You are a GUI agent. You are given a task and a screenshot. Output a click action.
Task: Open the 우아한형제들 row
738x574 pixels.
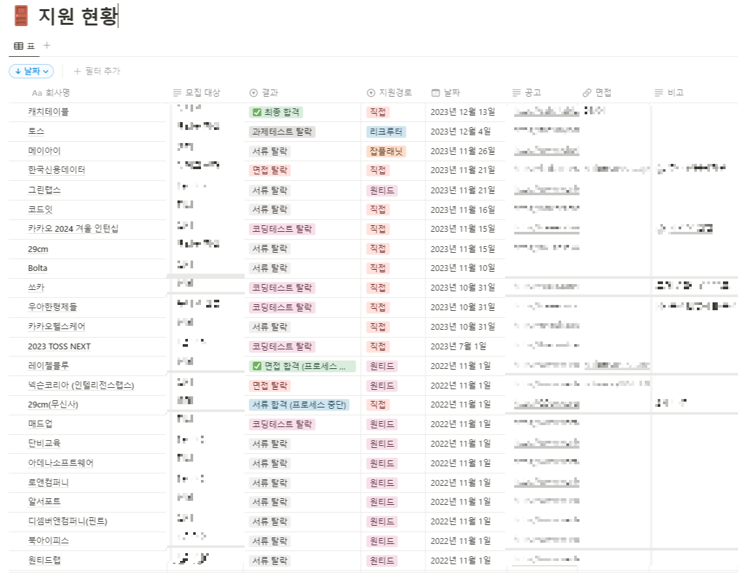pyautogui.click(x=52, y=307)
